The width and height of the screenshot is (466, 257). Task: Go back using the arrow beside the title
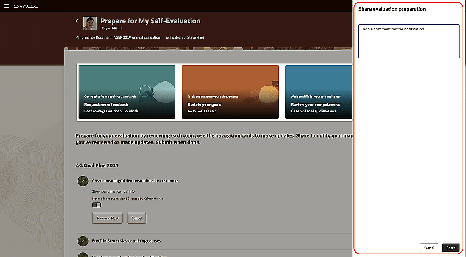pos(77,21)
